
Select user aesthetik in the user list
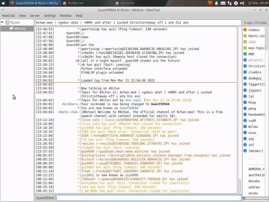click(x=256, y=175)
